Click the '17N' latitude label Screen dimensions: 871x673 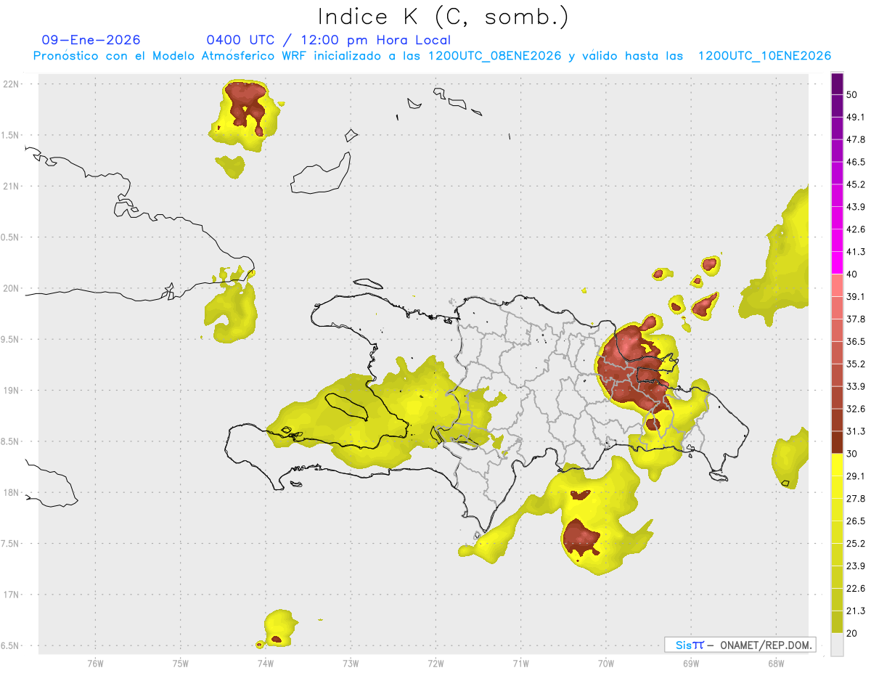[x=11, y=595]
